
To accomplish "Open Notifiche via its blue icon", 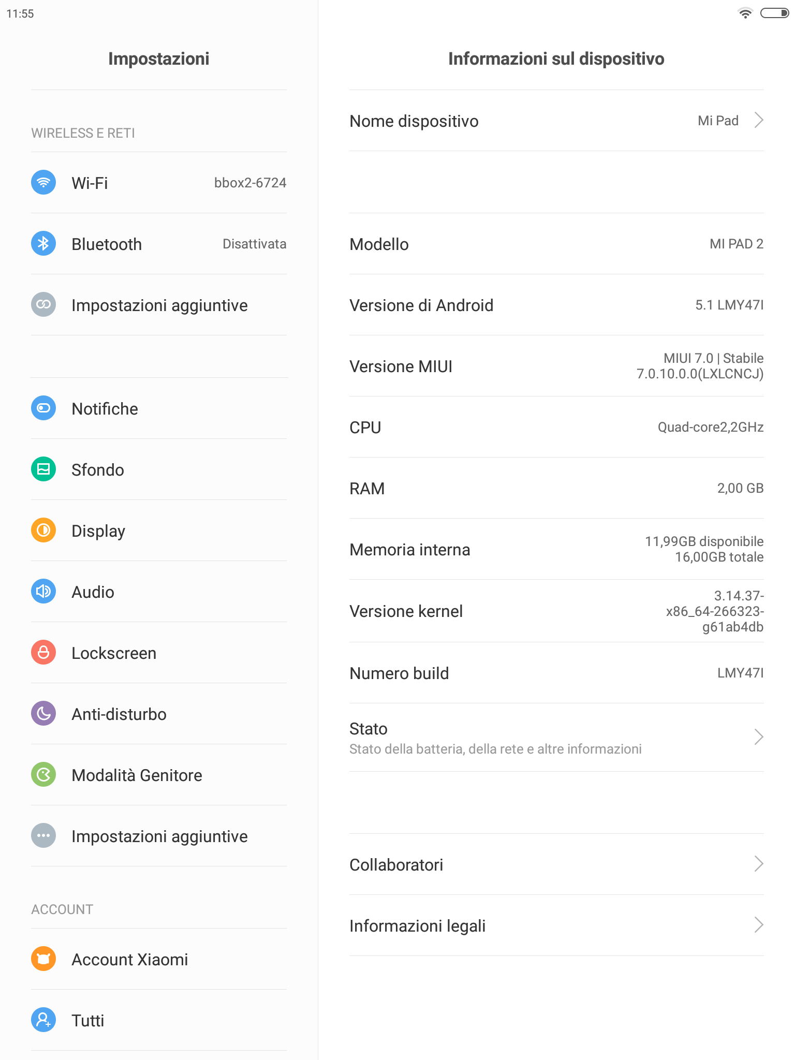I will click(43, 408).
